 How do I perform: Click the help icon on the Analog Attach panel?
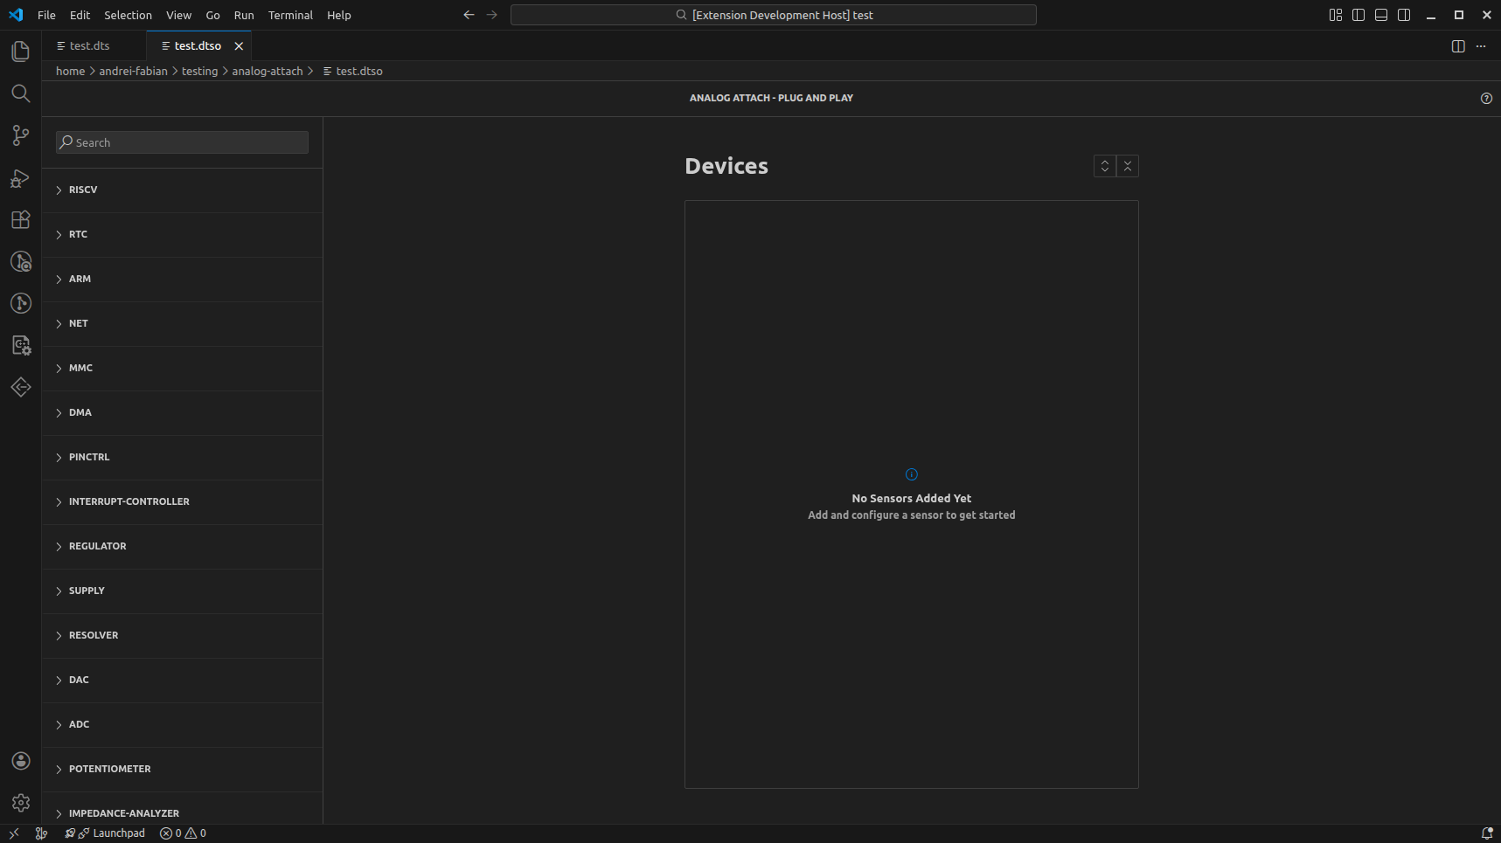1487,98
